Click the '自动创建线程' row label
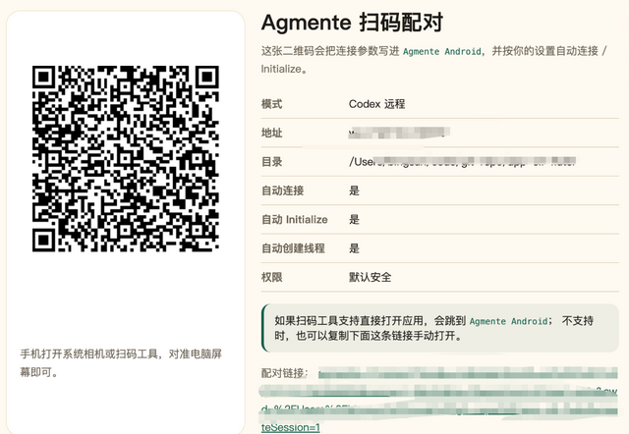 (x=293, y=248)
